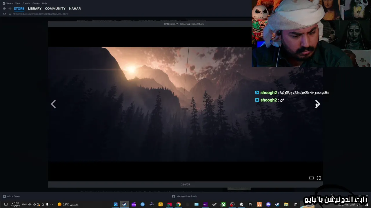The image size is (371, 208).
Task: Enter fullscreen view of the screenshot
Action: point(319,178)
